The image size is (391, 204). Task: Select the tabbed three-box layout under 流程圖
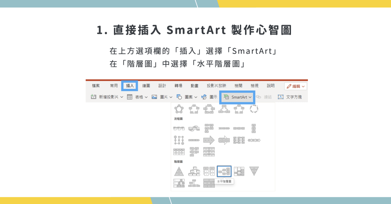pos(179,129)
